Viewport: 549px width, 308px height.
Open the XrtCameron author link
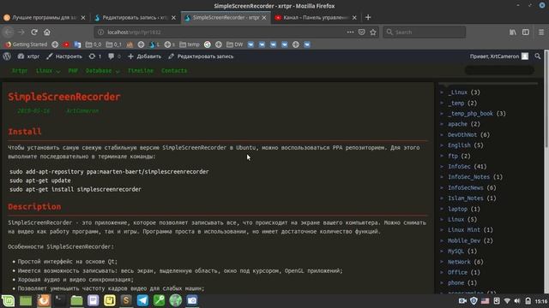point(82,110)
